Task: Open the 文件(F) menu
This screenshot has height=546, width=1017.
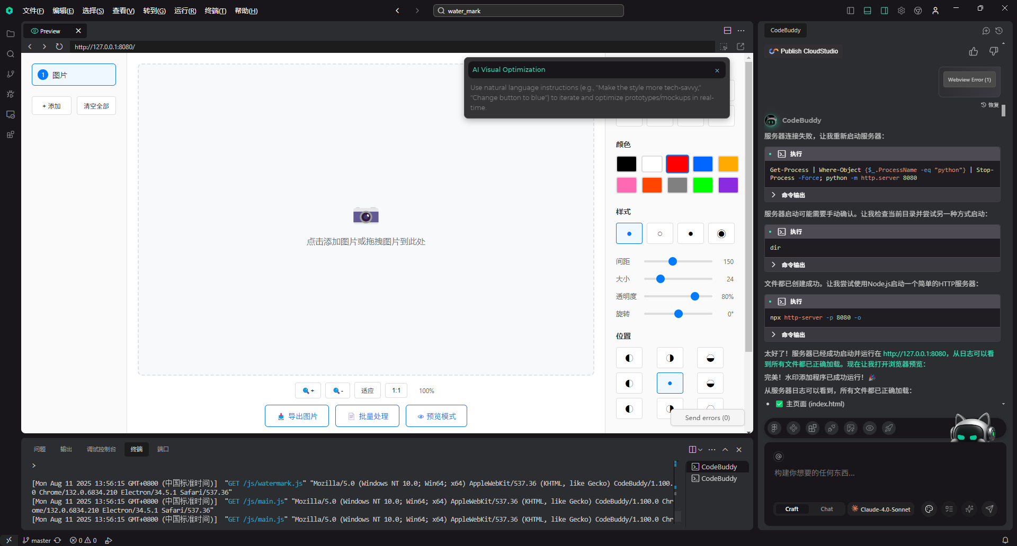Action: (x=33, y=11)
